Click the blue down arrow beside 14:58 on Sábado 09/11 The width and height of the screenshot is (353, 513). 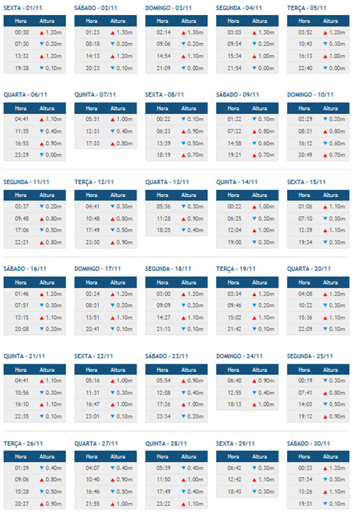click(255, 143)
